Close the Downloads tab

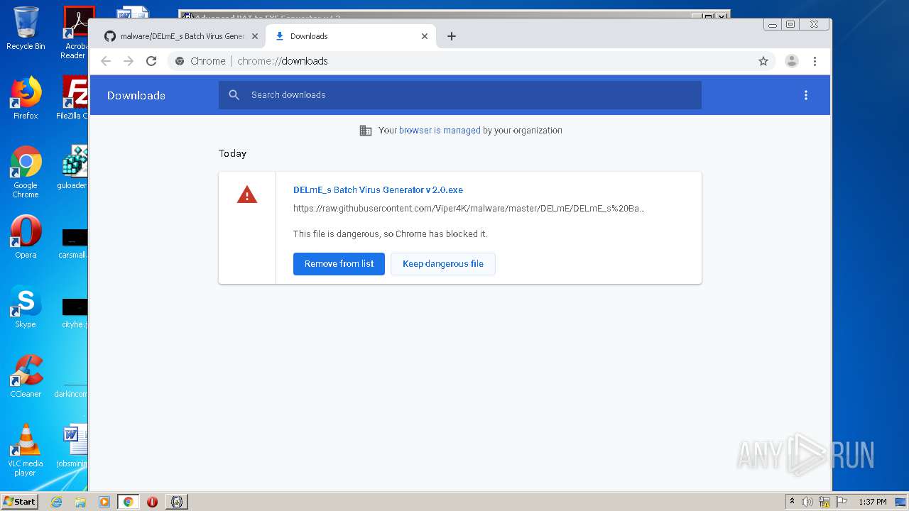click(425, 36)
